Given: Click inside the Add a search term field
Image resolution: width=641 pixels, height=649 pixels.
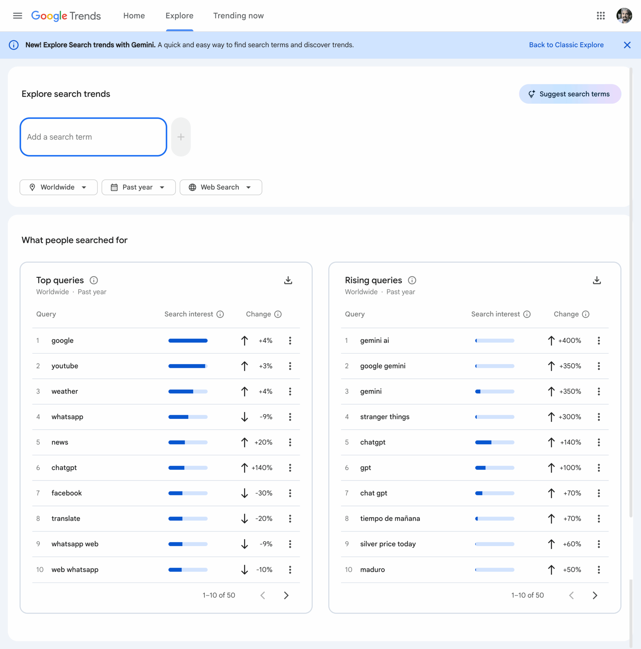Looking at the screenshot, I should (x=93, y=137).
